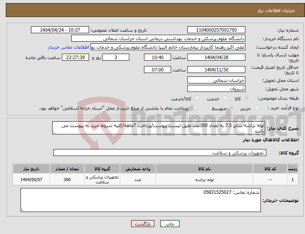The height and width of the screenshot is (234, 305).
Task: Click the remaining time field 22:27:39
Action: point(75,57)
